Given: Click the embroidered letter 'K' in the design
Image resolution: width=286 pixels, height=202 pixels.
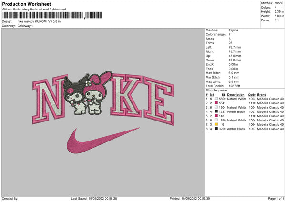Looking at the screenshot, I should (x=126, y=95).
